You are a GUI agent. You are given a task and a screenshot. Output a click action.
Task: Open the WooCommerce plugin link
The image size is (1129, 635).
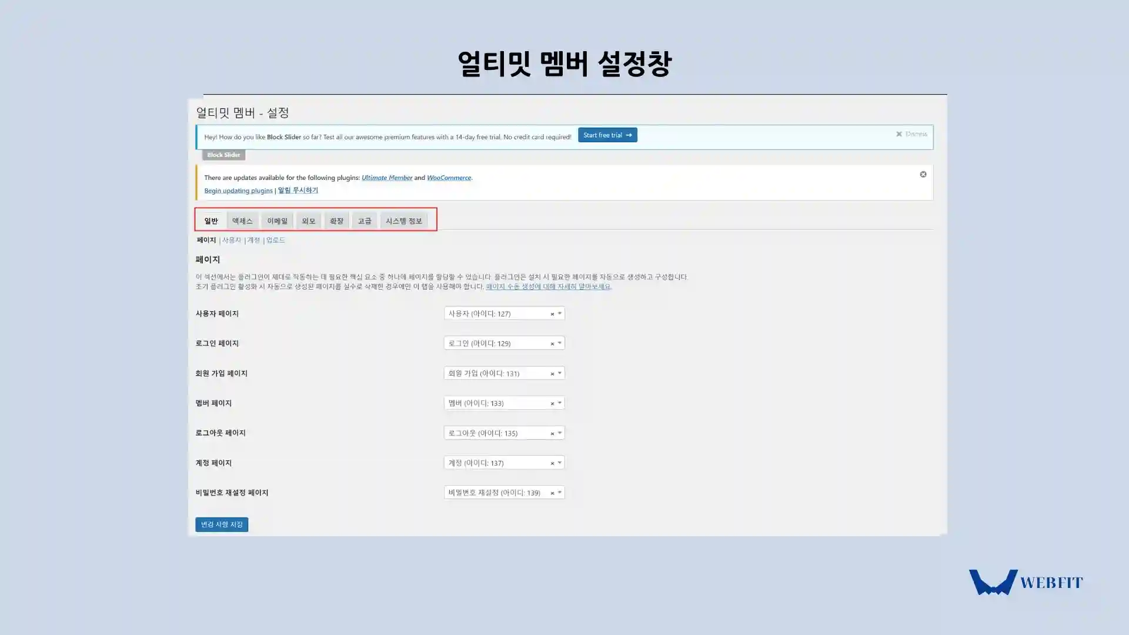pos(449,178)
